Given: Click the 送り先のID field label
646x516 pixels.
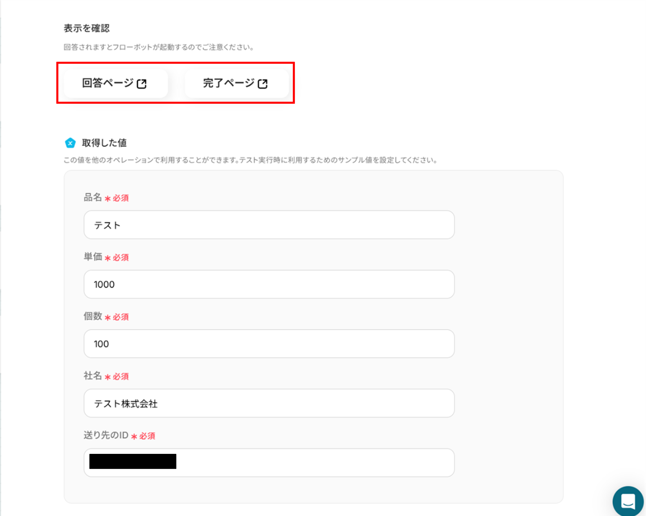Looking at the screenshot, I should tap(106, 435).
